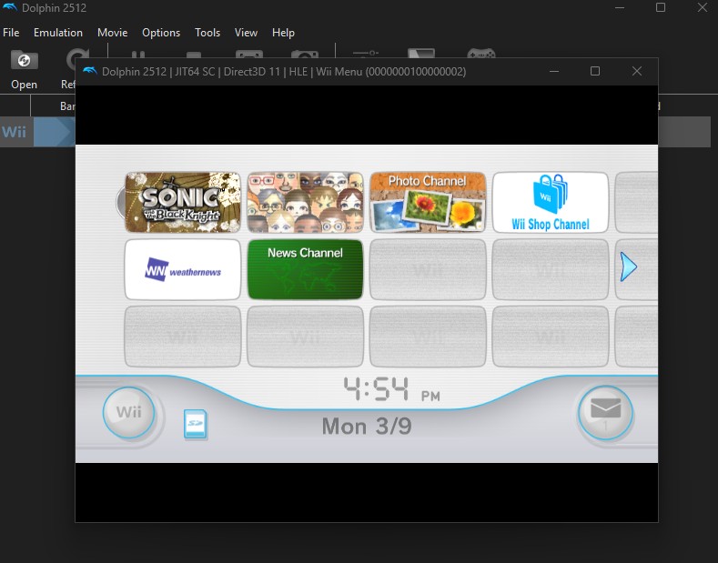Image resolution: width=718 pixels, height=563 pixels.
Task: Open the Help menu
Action: 283,33
